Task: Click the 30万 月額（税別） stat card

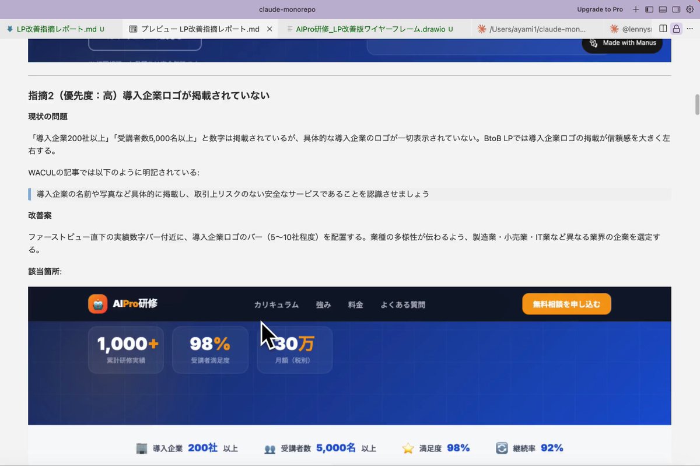Action: pyautogui.click(x=295, y=350)
